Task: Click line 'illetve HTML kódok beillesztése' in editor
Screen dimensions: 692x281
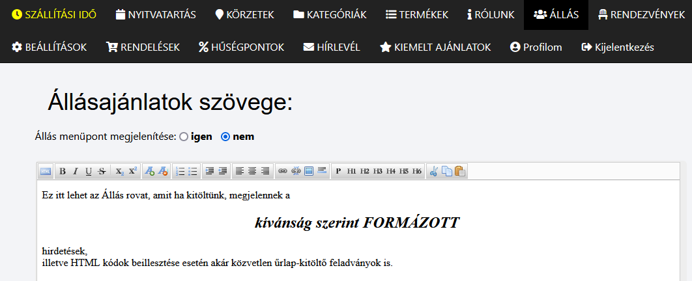Action: [217, 263]
